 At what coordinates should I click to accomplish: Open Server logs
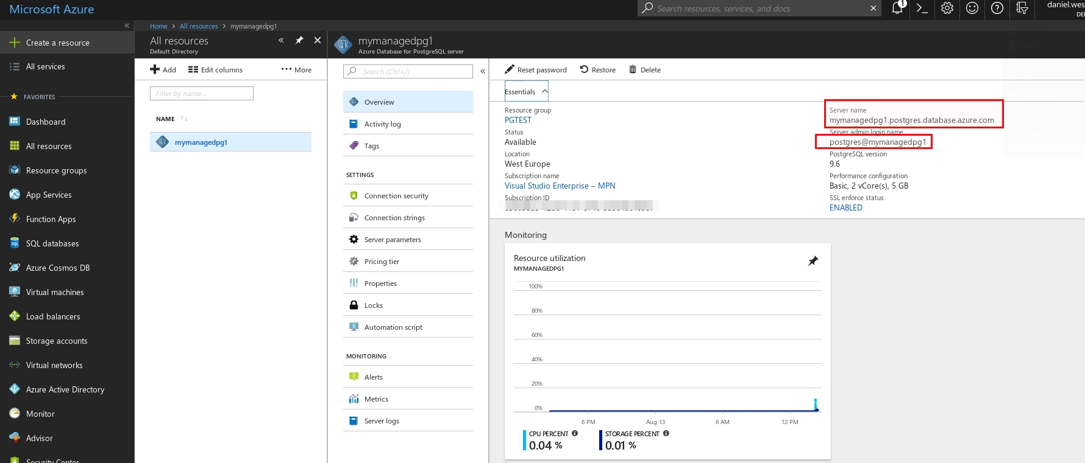click(408, 420)
